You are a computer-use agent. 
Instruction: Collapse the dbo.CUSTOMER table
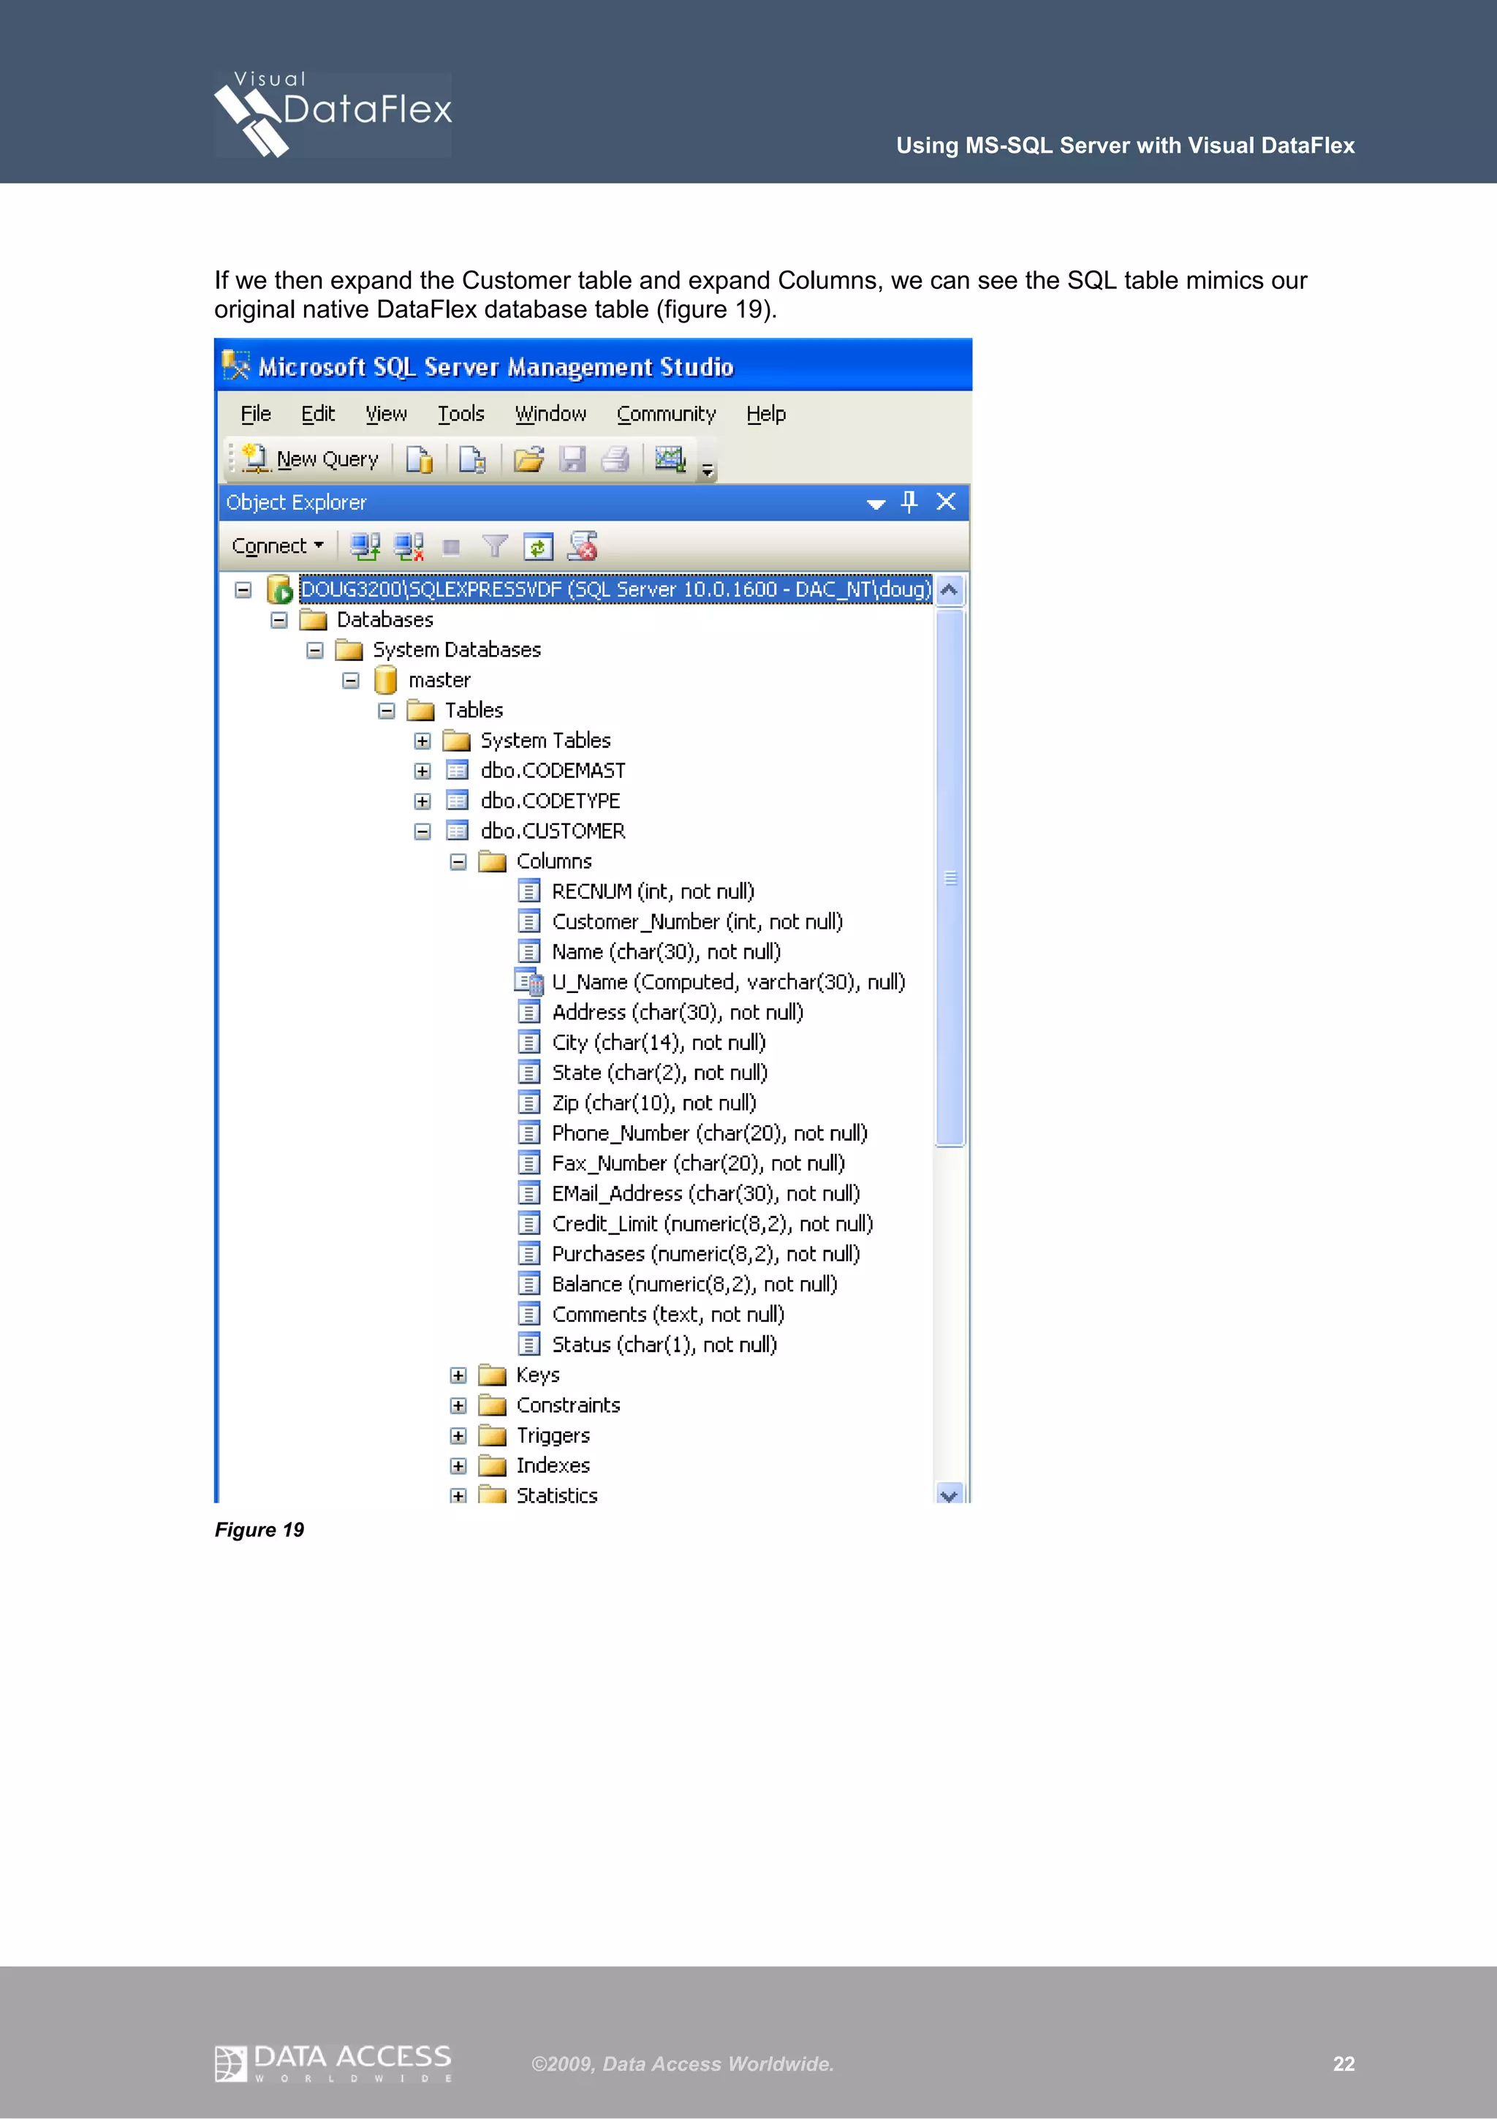coord(423,831)
